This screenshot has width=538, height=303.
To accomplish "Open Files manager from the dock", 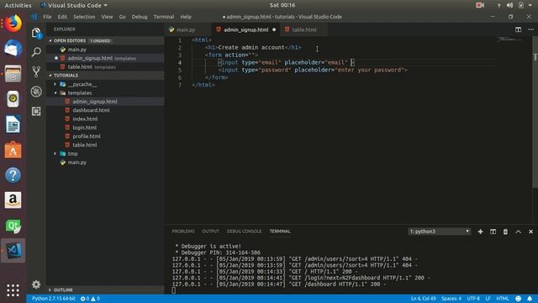I will [x=13, y=73].
